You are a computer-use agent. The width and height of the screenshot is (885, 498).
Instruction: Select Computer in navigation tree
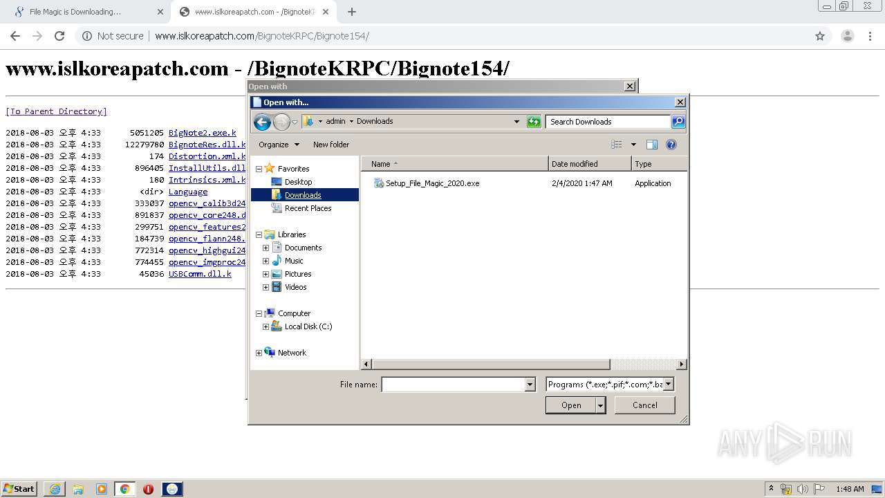pyautogui.click(x=294, y=313)
